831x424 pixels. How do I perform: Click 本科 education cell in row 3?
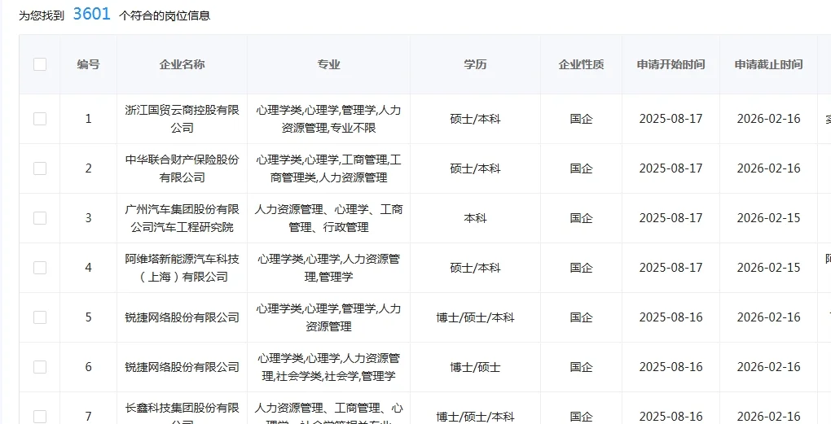475,218
